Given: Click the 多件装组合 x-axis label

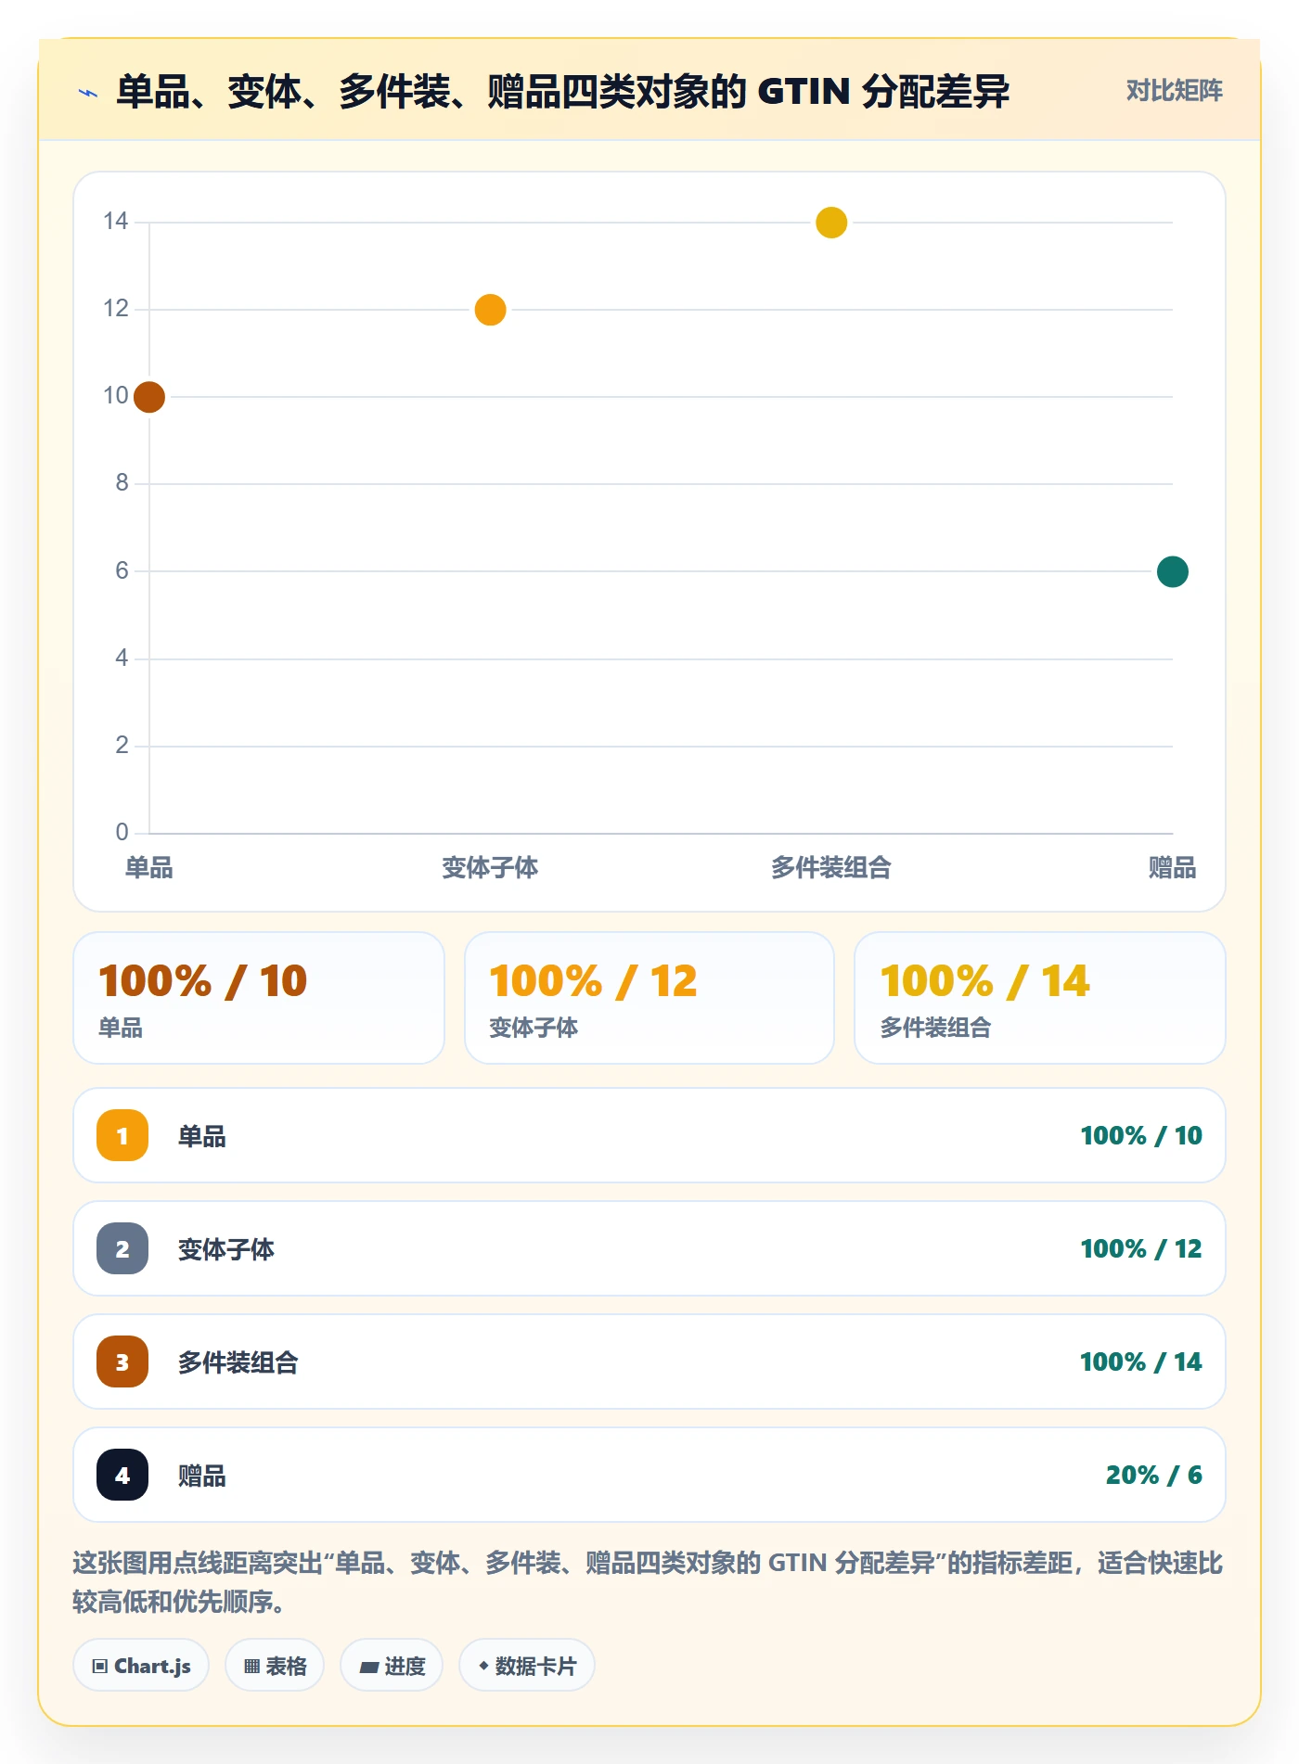Looking at the screenshot, I should click(x=831, y=868).
